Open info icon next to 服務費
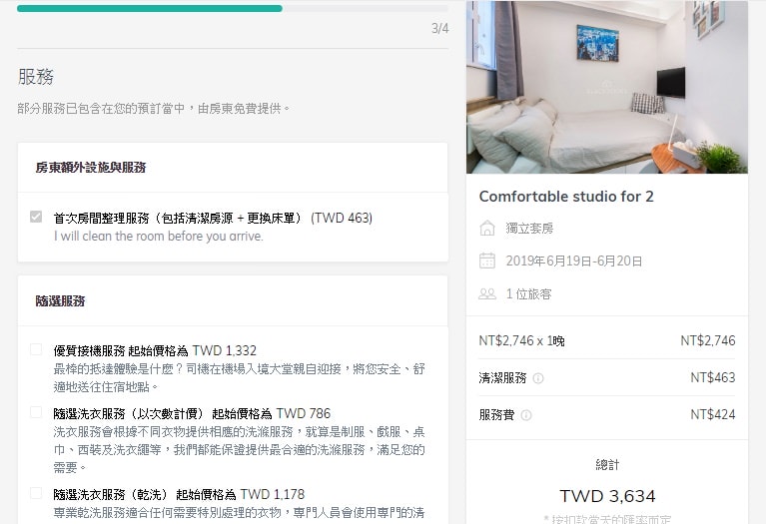This screenshot has height=524, width=766. (x=526, y=415)
